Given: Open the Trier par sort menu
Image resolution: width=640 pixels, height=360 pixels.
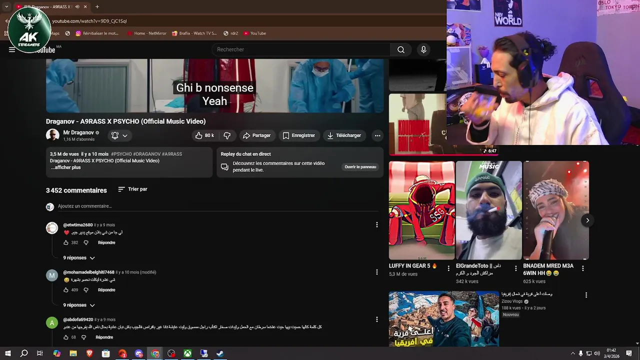Looking at the screenshot, I should pyautogui.click(x=132, y=189).
